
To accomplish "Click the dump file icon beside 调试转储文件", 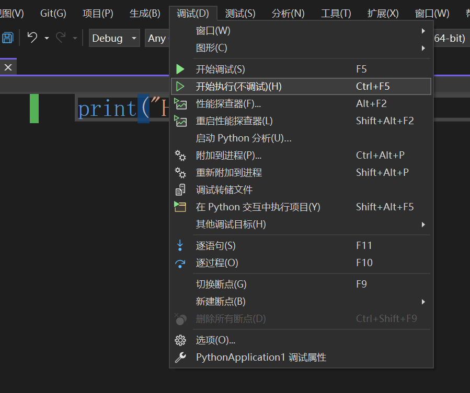I will point(180,190).
